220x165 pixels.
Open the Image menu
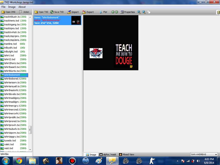[x=12, y=7]
